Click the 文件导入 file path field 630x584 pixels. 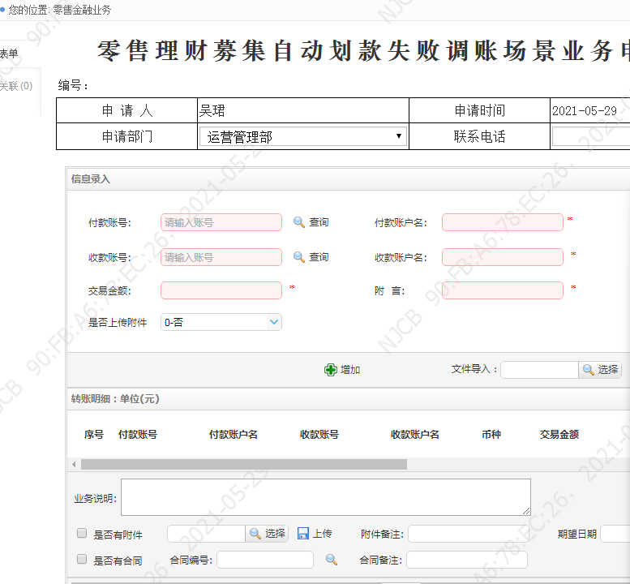coord(539,370)
